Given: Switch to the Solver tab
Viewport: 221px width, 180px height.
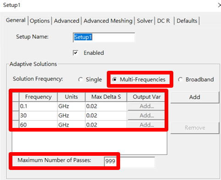Looking at the screenshot, I should click(x=145, y=21).
